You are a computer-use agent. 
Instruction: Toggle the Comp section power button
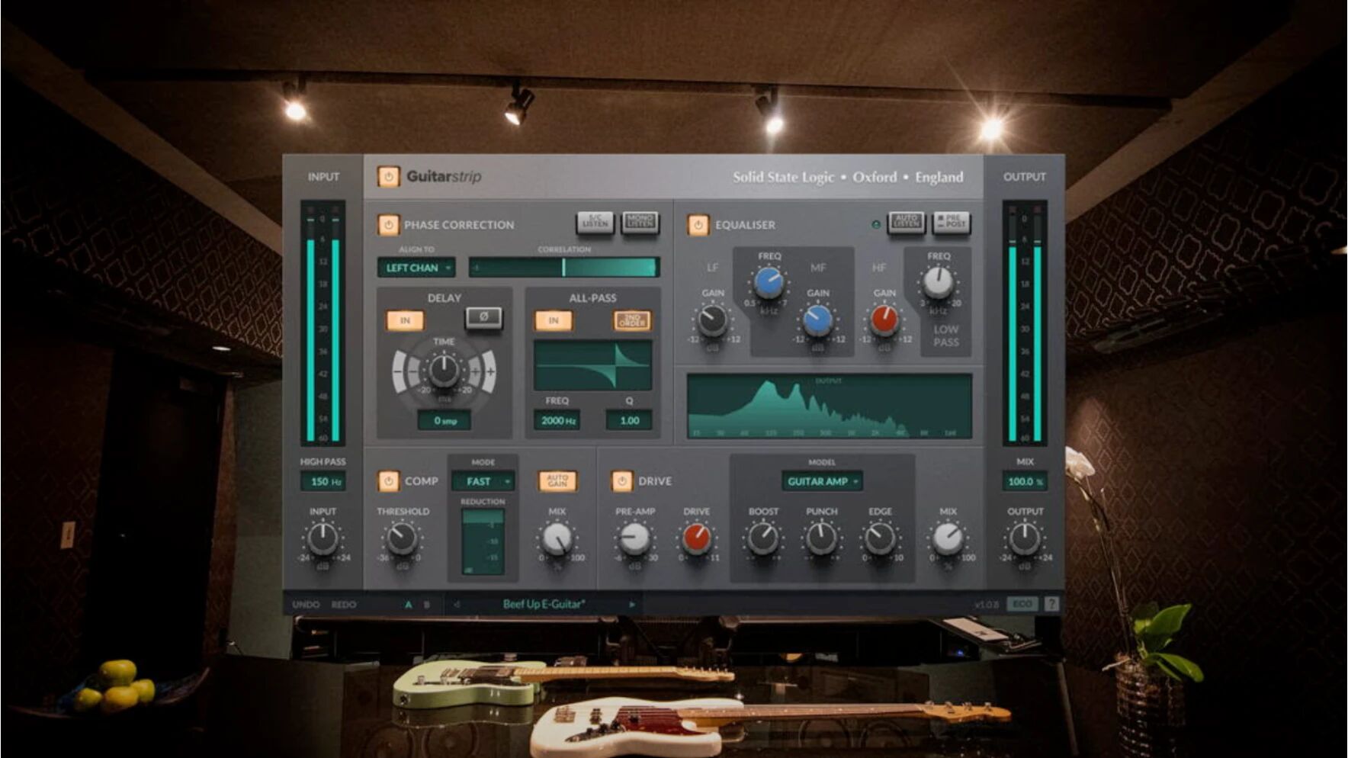click(388, 481)
